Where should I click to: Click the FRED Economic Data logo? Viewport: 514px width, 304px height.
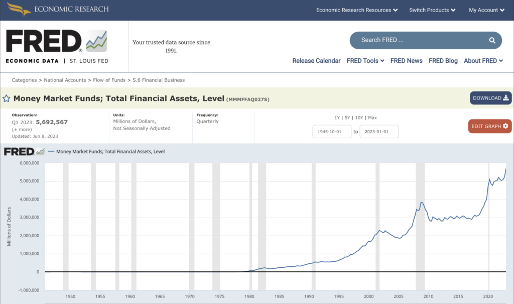[57, 46]
